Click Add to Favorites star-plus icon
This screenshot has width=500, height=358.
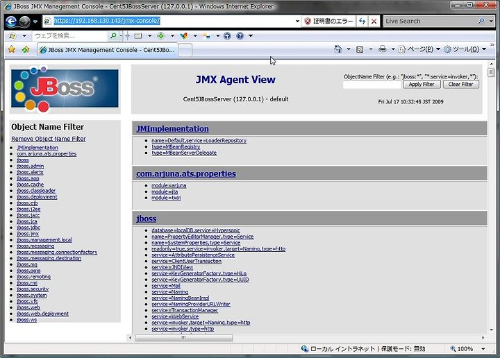pyautogui.click(x=26, y=49)
